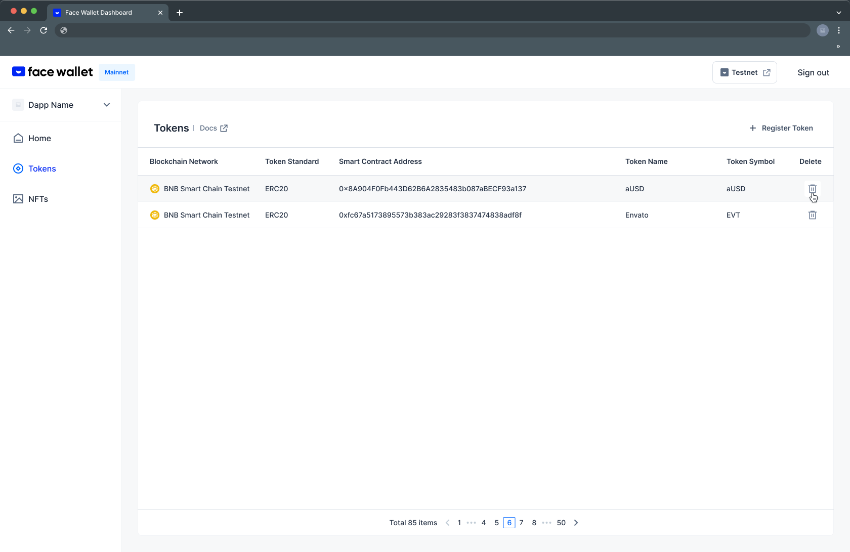Click the plus icon for Register Token
The image size is (850, 552).
pos(752,128)
